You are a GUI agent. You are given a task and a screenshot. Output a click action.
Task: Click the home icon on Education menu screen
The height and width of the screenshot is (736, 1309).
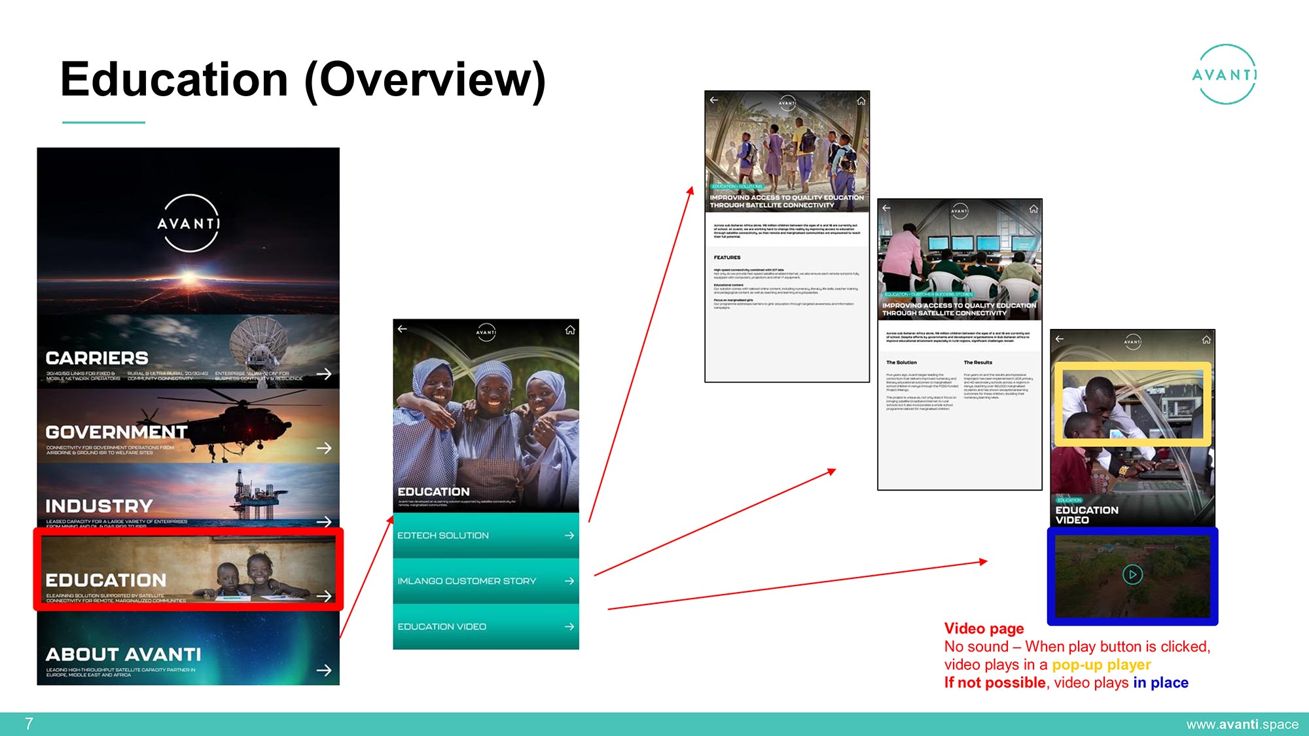coord(570,330)
